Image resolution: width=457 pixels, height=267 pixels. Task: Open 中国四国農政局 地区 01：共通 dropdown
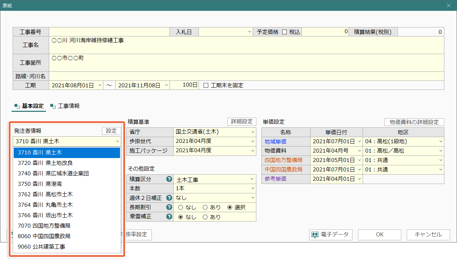click(x=441, y=170)
